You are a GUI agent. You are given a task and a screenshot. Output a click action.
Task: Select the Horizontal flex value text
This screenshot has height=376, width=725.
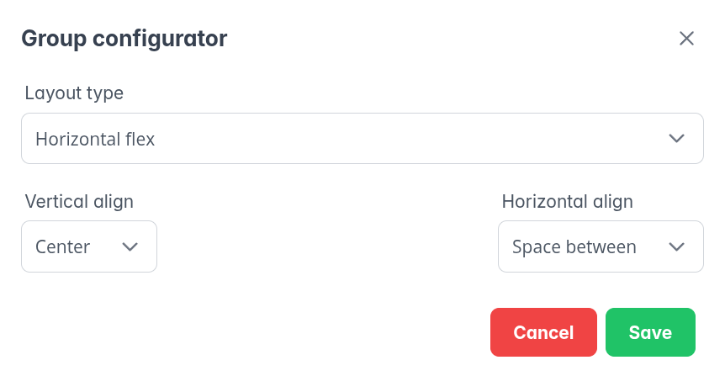(95, 139)
